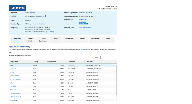192x104 pixels.
Task: Open the Latin American 2 link
Action: (15, 97)
